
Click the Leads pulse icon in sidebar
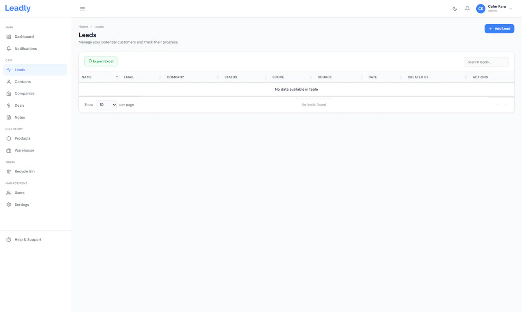coord(9,70)
